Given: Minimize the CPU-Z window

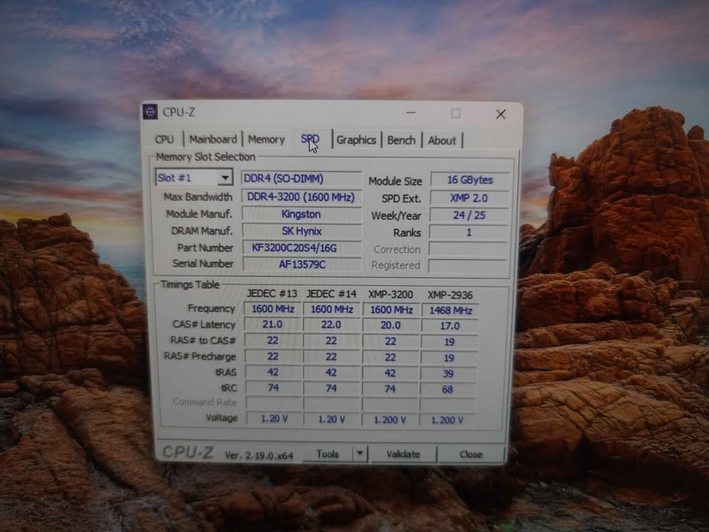Looking at the screenshot, I should (x=411, y=112).
